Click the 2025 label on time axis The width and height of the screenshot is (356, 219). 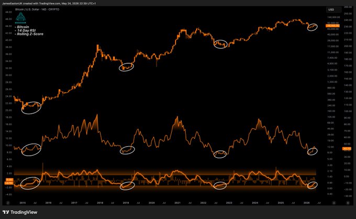pos(281,203)
